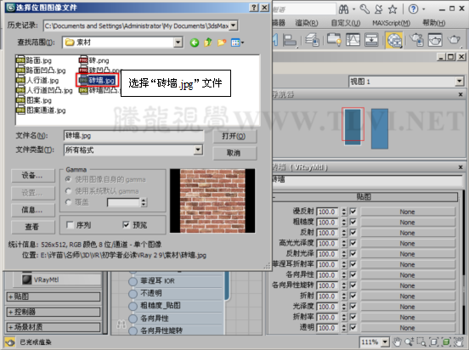Toggle the 折射 map checkbox

tap(353, 296)
